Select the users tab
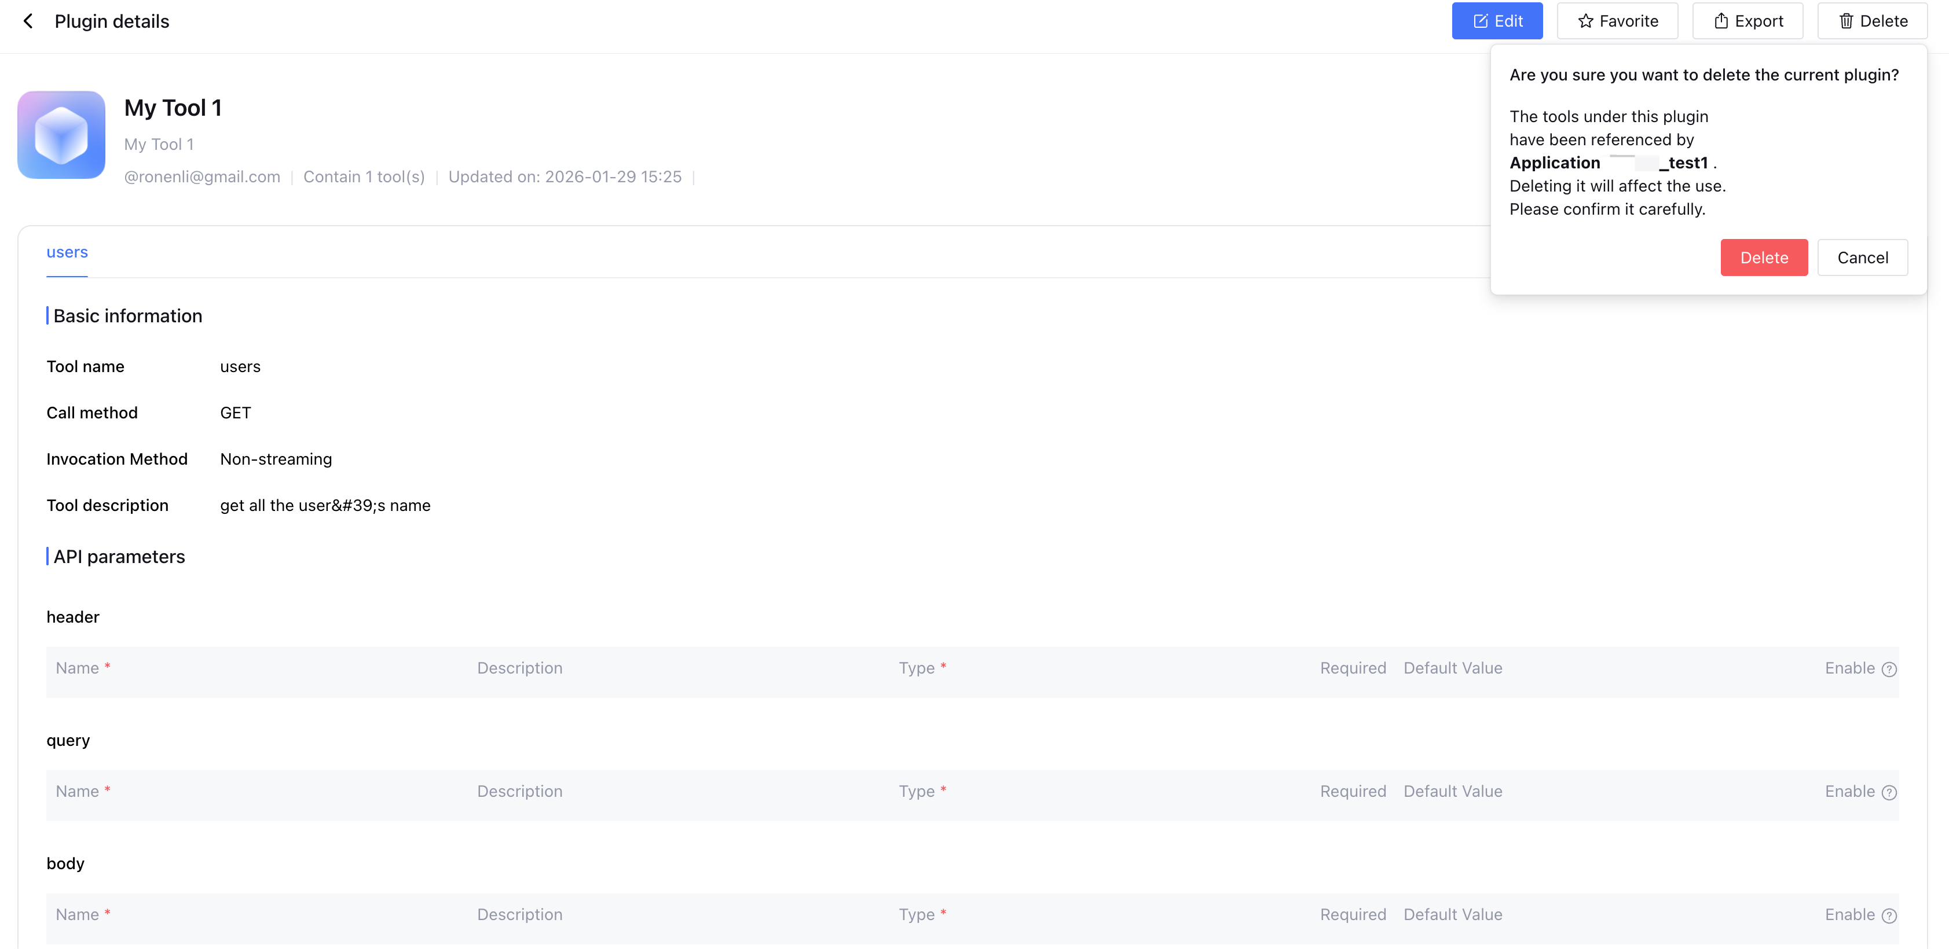The image size is (1949, 949). tap(67, 252)
